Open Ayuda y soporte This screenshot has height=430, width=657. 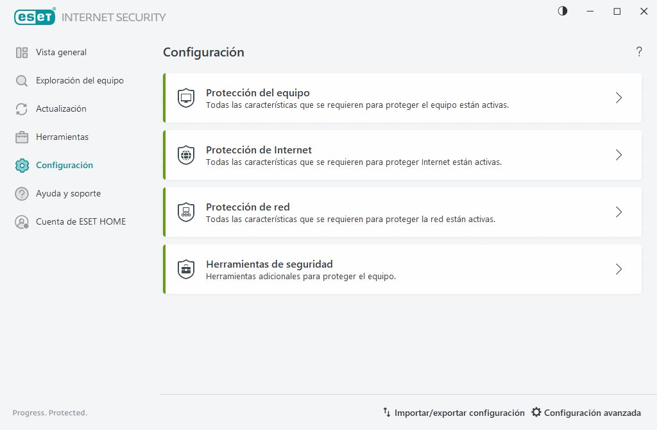pyautogui.click(x=69, y=193)
